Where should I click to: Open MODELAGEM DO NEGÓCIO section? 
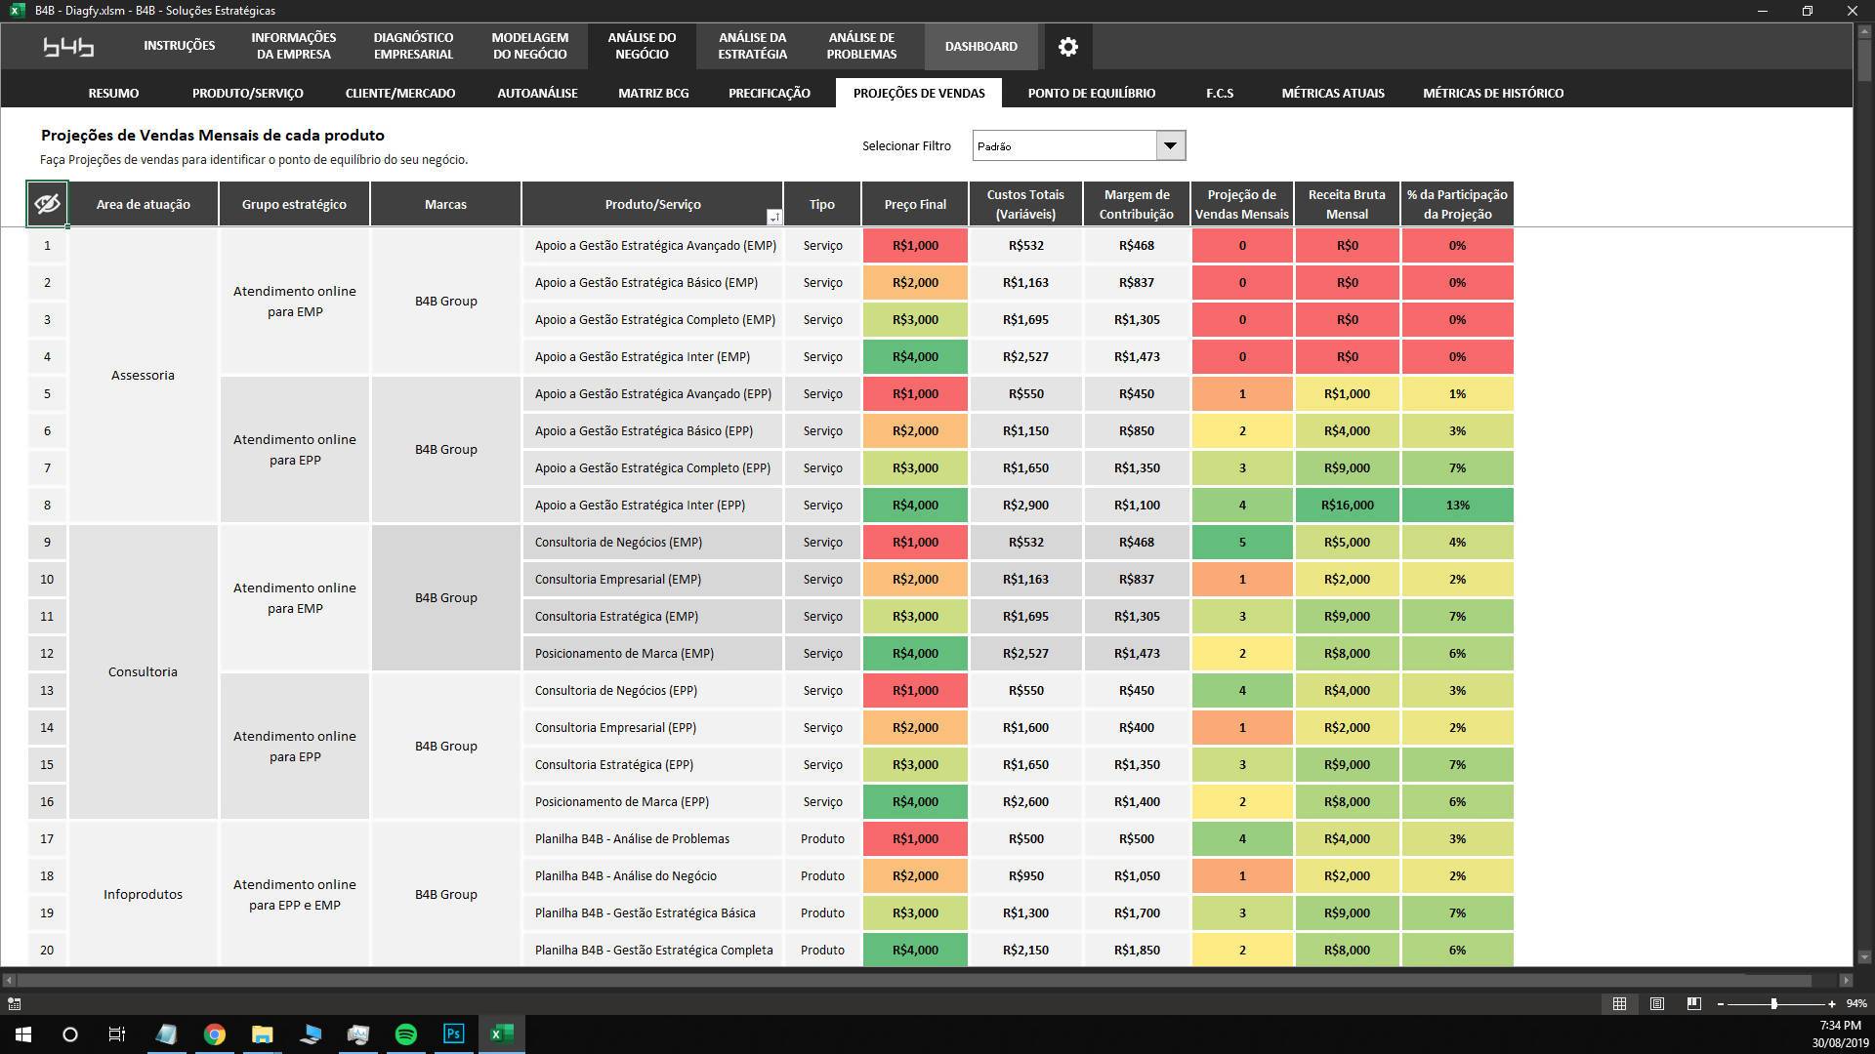click(529, 46)
